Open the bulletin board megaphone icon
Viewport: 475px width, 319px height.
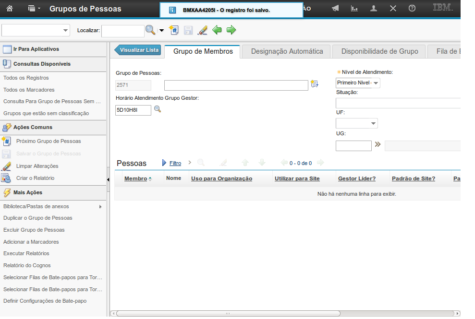coord(336,9)
